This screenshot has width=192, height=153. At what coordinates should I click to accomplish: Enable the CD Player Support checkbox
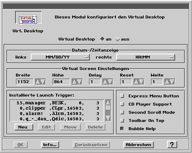122,104
